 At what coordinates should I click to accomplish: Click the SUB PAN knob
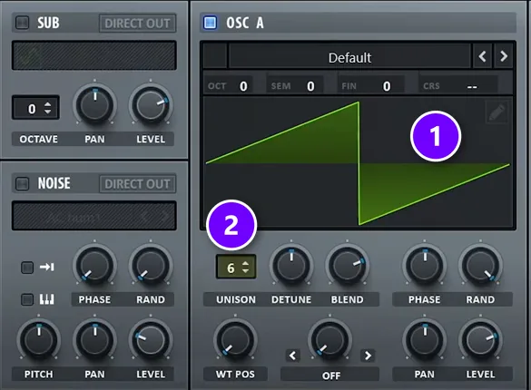[x=94, y=104]
